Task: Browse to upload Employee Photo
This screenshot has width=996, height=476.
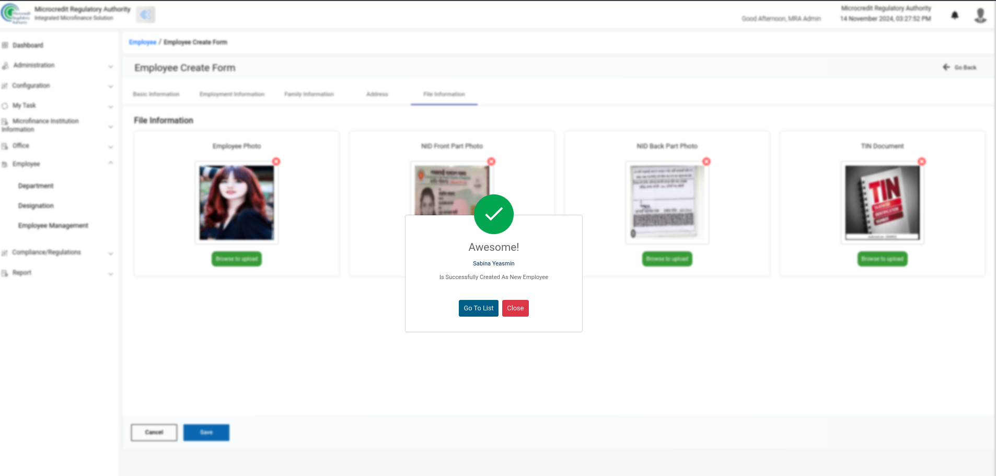Action: (237, 259)
